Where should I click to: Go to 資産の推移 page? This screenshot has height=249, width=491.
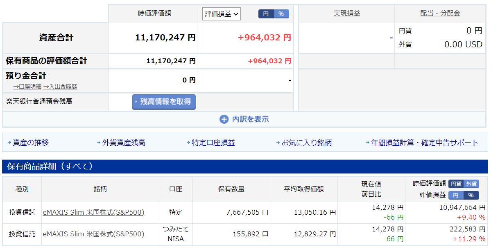(x=30, y=143)
